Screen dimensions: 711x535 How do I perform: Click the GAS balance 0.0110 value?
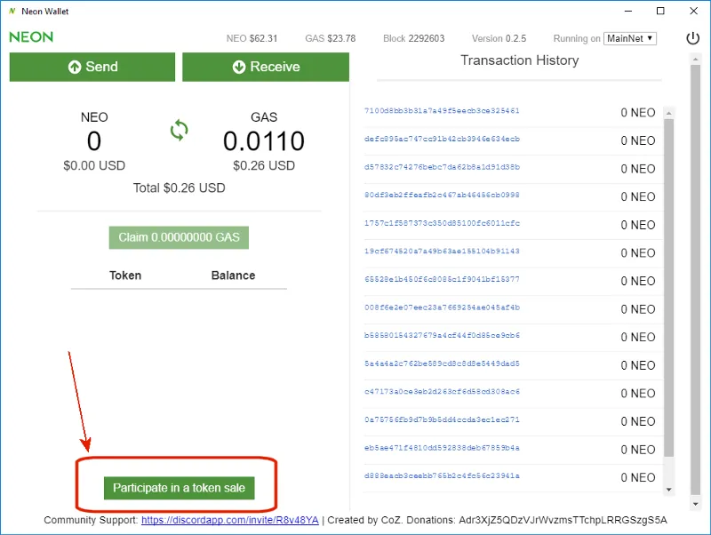point(264,141)
